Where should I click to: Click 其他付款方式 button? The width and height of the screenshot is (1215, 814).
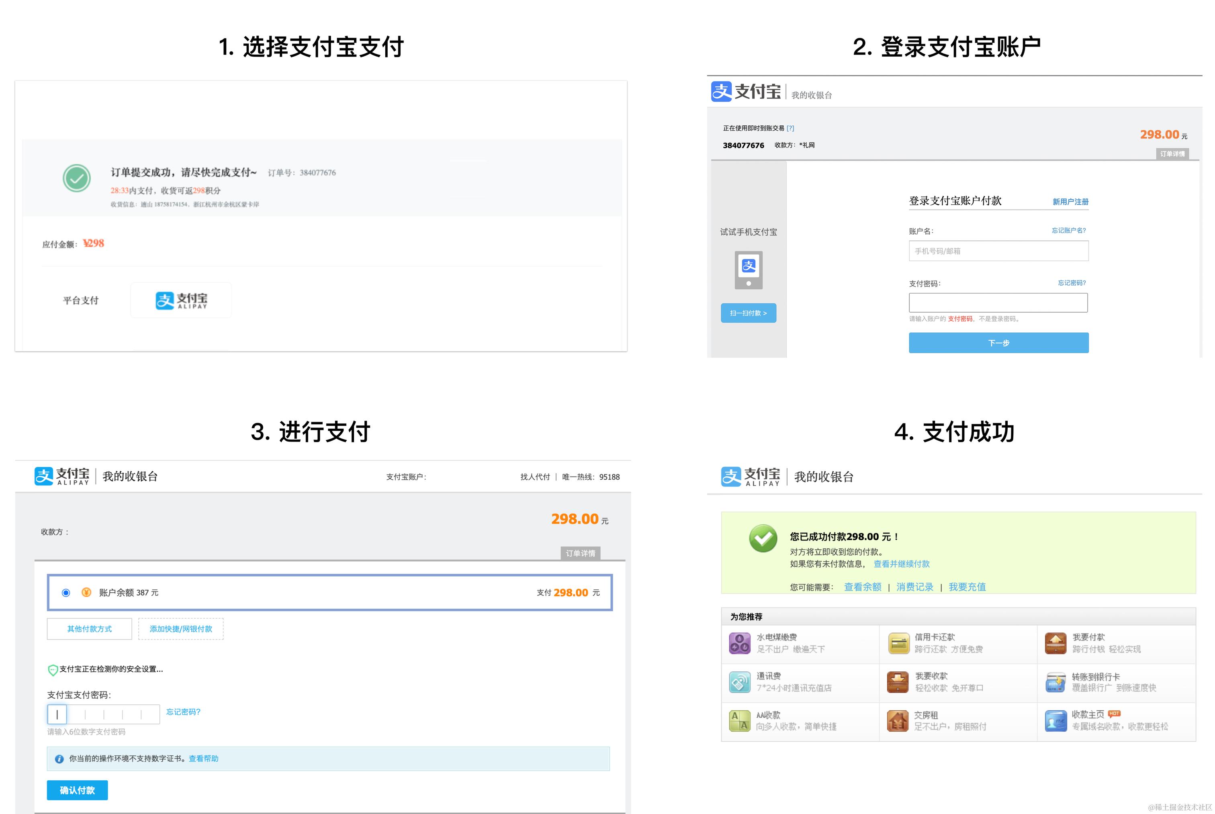click(89, 629)
